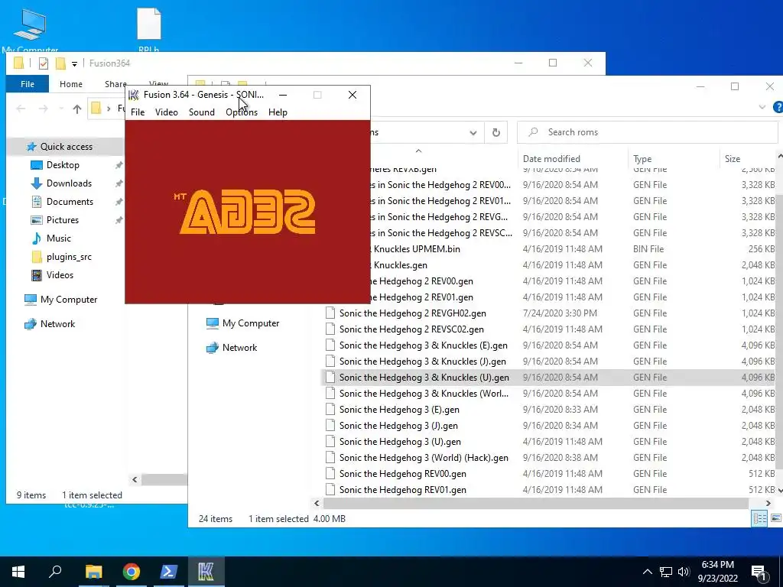Select Network in Fusion364 navigation pane

[x=57, y=324]
